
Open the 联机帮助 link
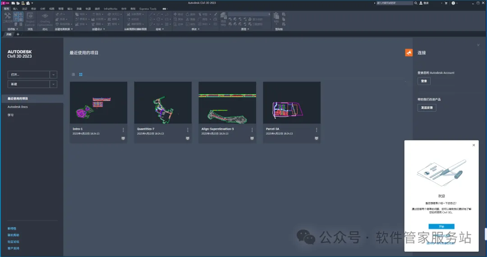coord(14,235)
